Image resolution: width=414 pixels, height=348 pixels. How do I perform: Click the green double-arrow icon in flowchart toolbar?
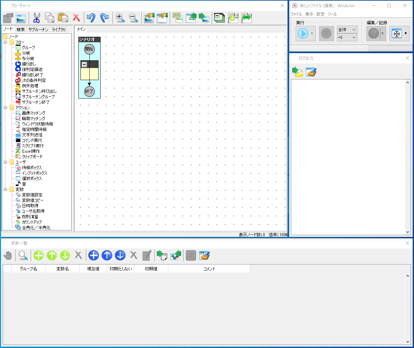click(246, 18)
